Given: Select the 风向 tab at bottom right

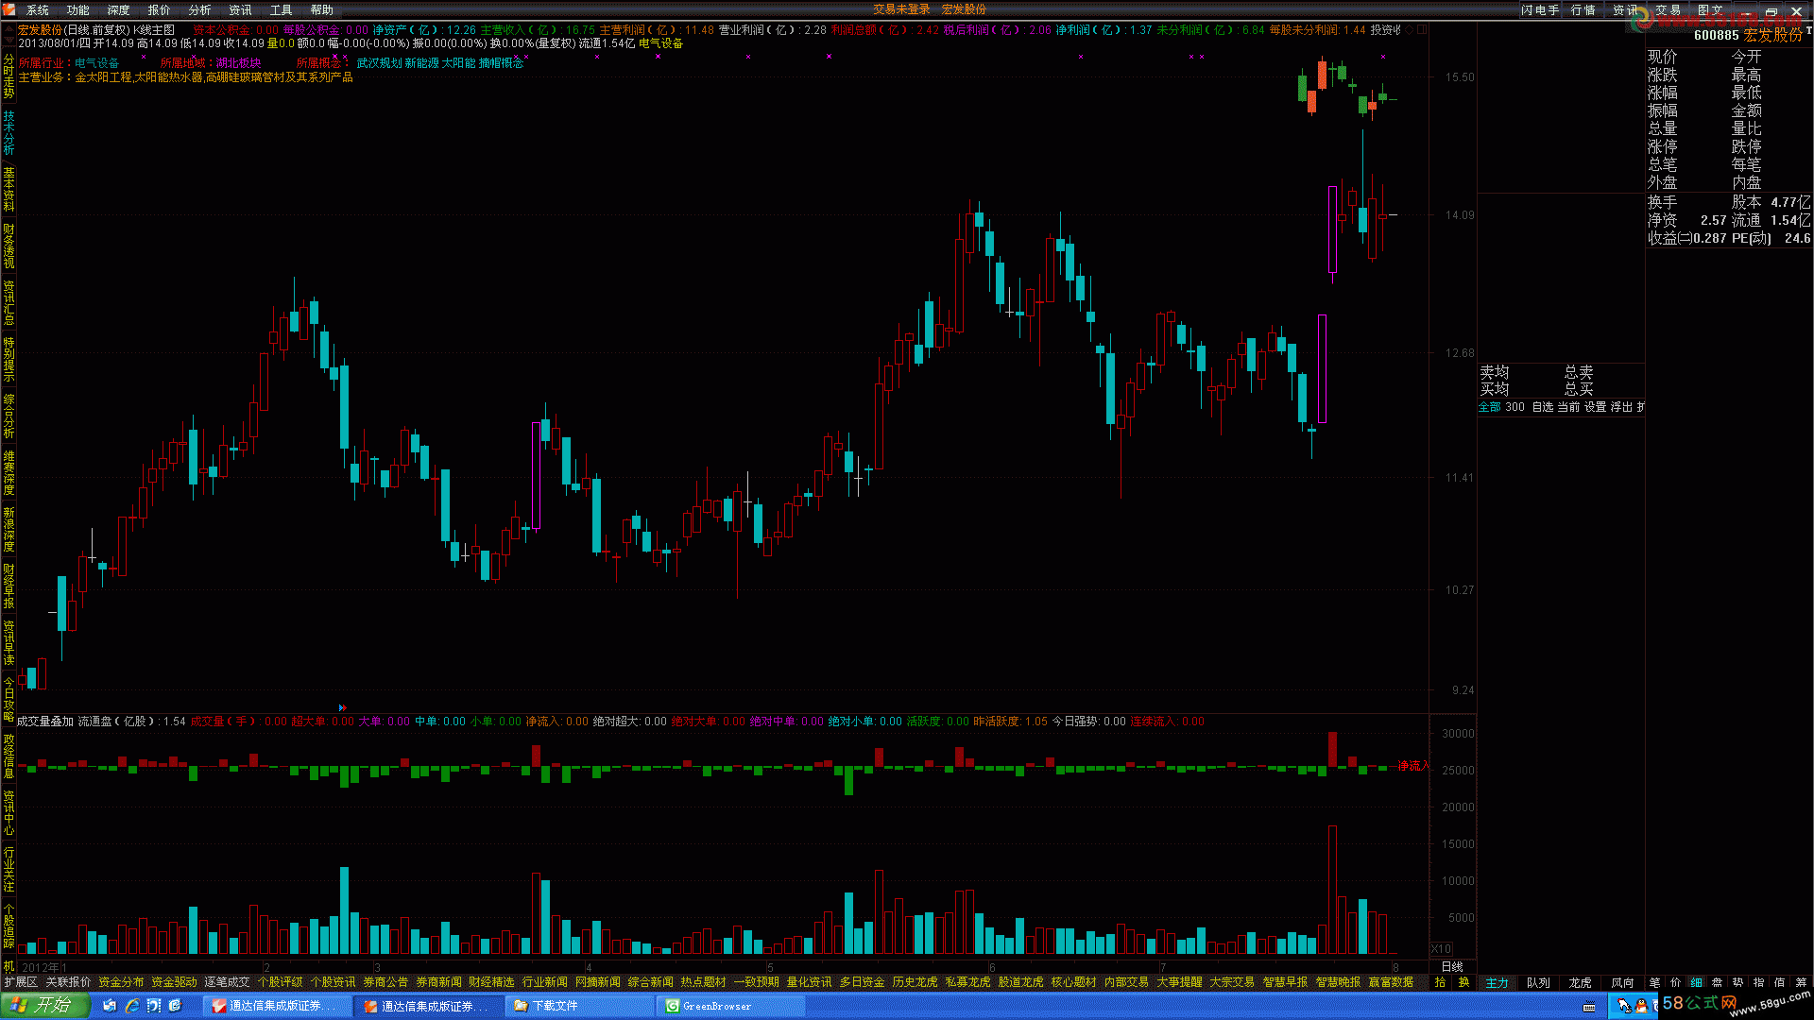Looking at the screenshot, I should tap(1623, 983).
